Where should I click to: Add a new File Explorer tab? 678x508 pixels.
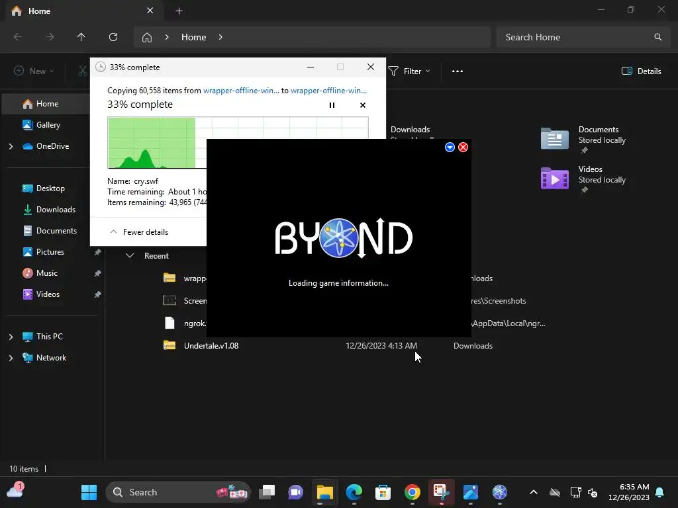pos(179,11)
